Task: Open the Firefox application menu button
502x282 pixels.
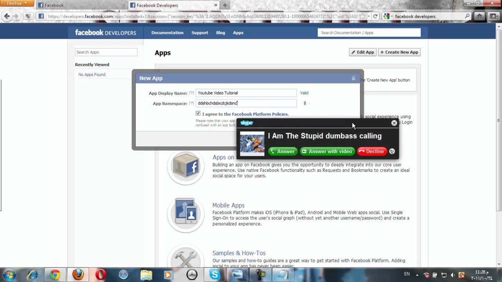Action: click(x=17, y=4)
